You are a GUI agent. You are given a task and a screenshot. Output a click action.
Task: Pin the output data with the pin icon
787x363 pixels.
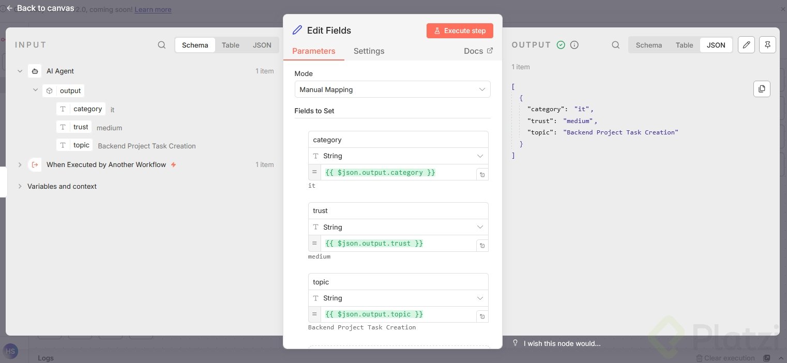coord(767,45)
